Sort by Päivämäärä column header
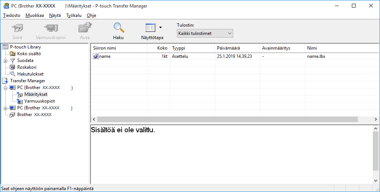Image resolution: width=380 pixels, height=192 pixels. (237, 48)
